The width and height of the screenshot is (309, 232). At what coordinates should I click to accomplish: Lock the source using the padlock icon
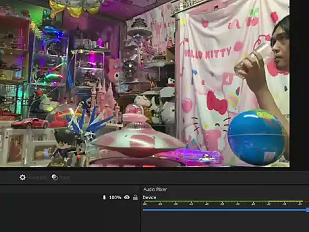coord(135,197)
